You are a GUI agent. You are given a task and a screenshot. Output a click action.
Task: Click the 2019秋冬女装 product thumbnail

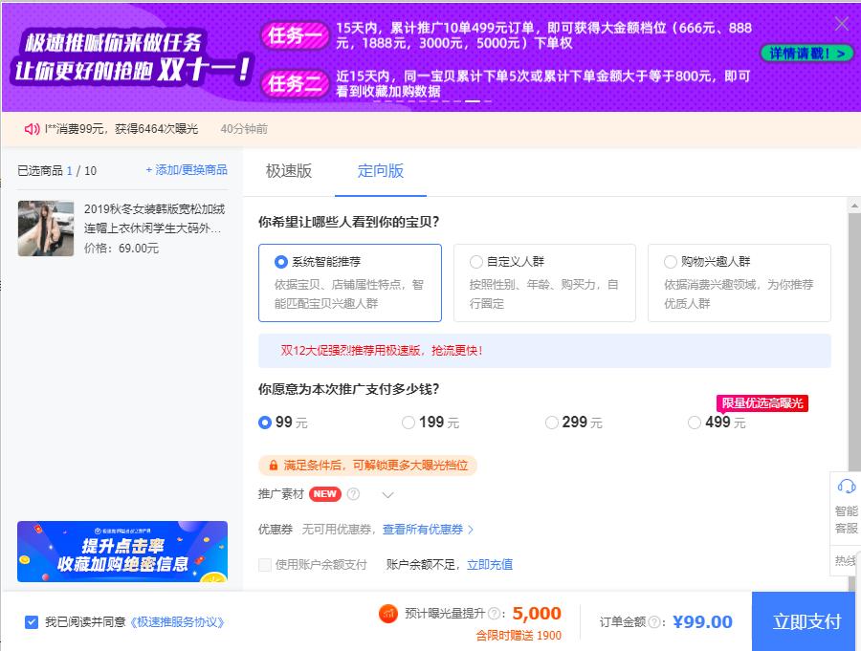point(45,228)
